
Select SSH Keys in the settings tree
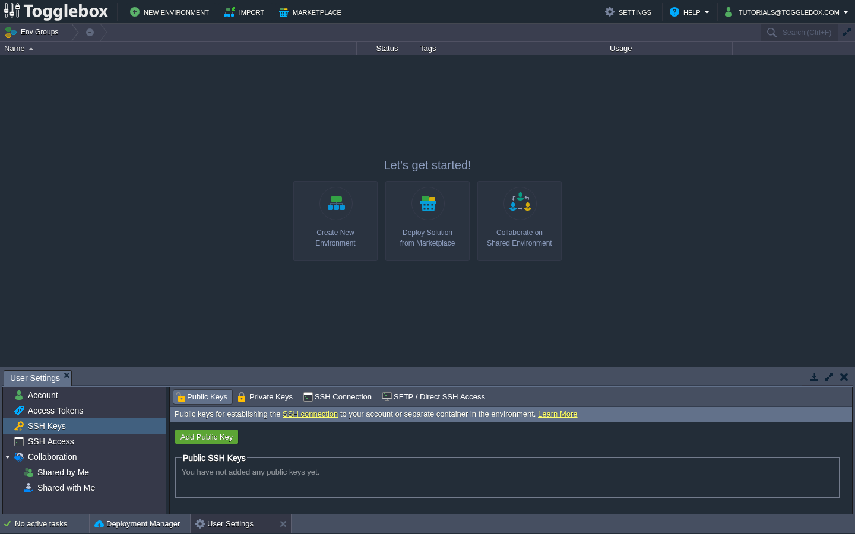[x=84, y=426]
